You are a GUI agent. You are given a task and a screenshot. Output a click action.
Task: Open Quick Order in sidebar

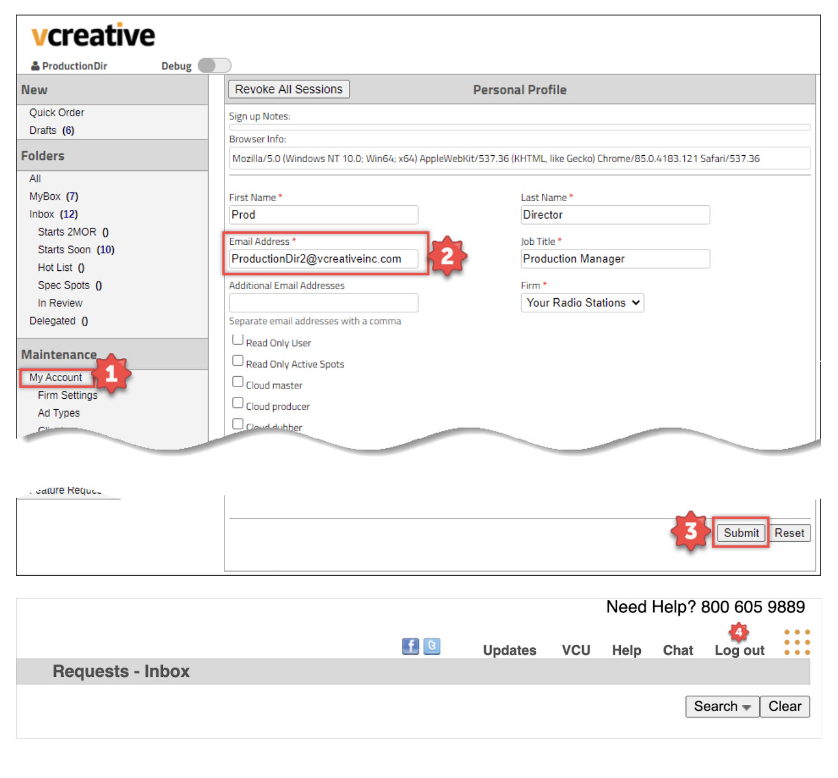point(57,113)
